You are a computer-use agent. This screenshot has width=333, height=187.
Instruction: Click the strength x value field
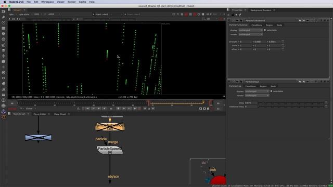[246, 42]
